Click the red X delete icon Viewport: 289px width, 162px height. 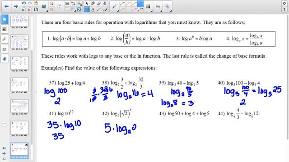point(51,9)
